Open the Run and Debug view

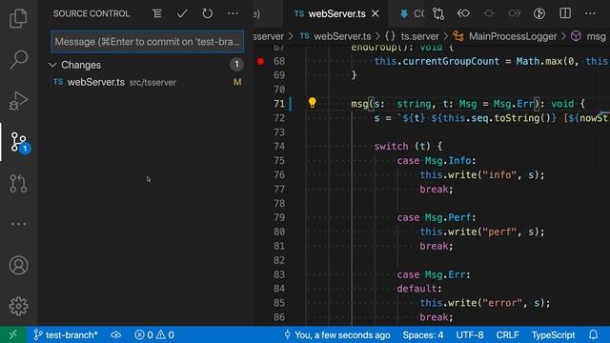click(x=18, y=101)
